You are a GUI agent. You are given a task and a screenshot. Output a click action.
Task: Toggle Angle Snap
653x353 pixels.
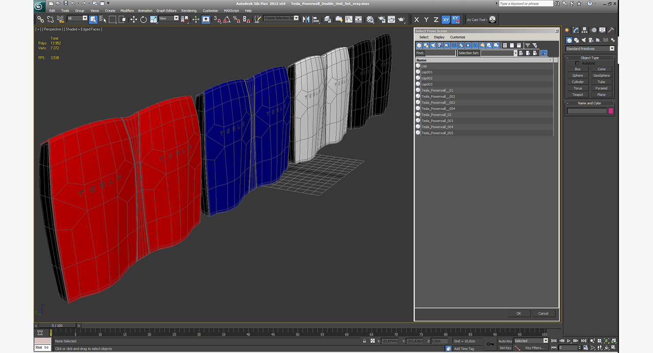pyautogui.click(x=226, y=19)
